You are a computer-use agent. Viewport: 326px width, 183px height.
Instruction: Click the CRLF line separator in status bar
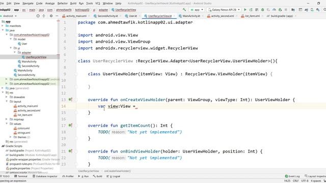[x=295, y=181]
